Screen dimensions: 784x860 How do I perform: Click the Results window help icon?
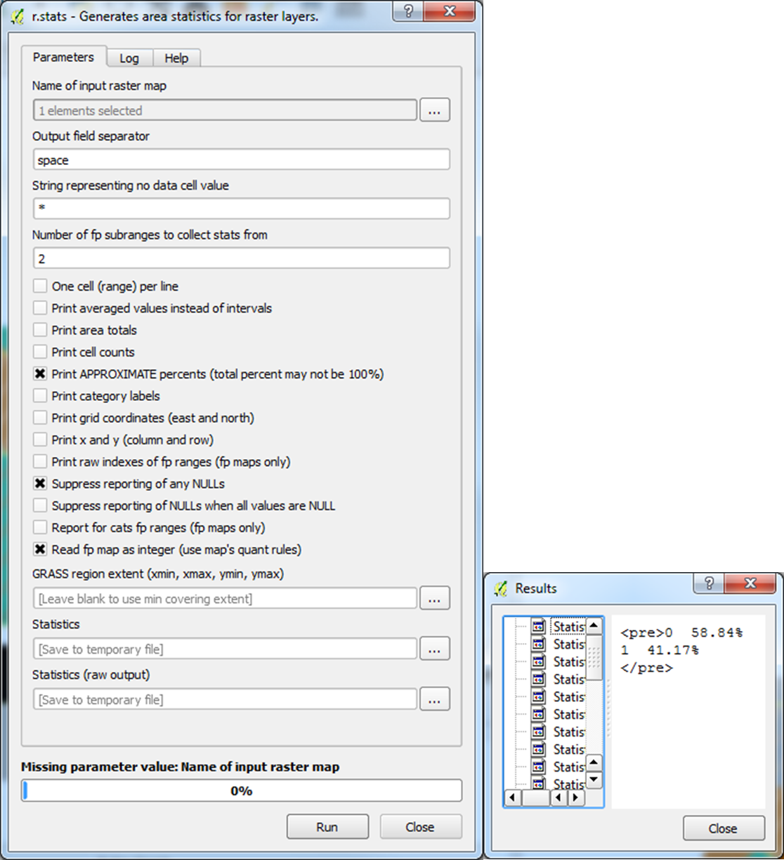pos(709,583)
